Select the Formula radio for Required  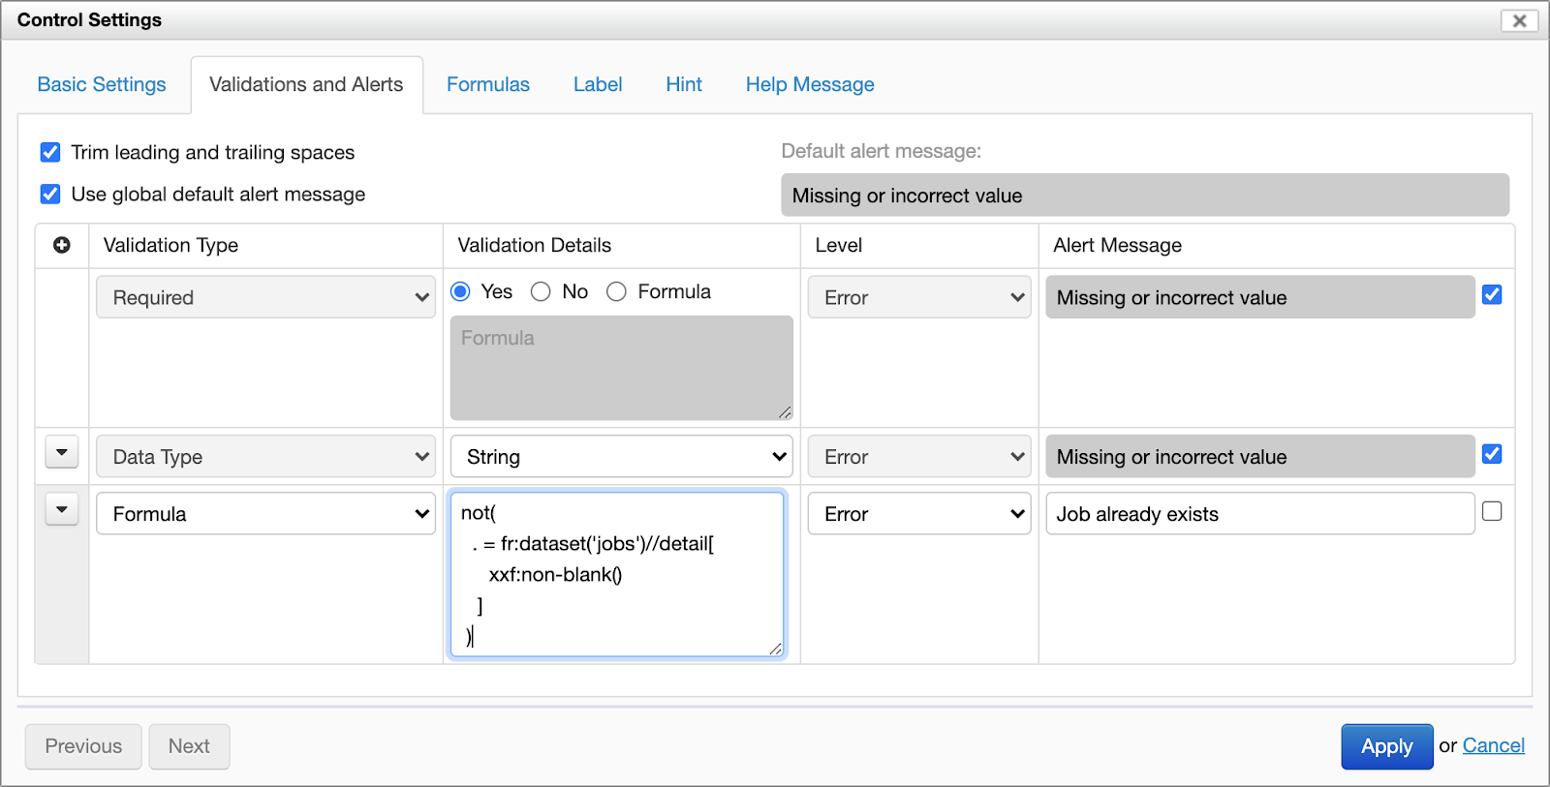pos(616,291)
